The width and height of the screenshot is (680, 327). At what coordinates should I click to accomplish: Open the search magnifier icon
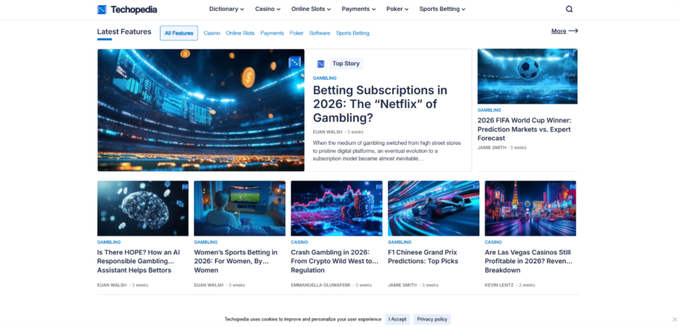coord(569,9)
